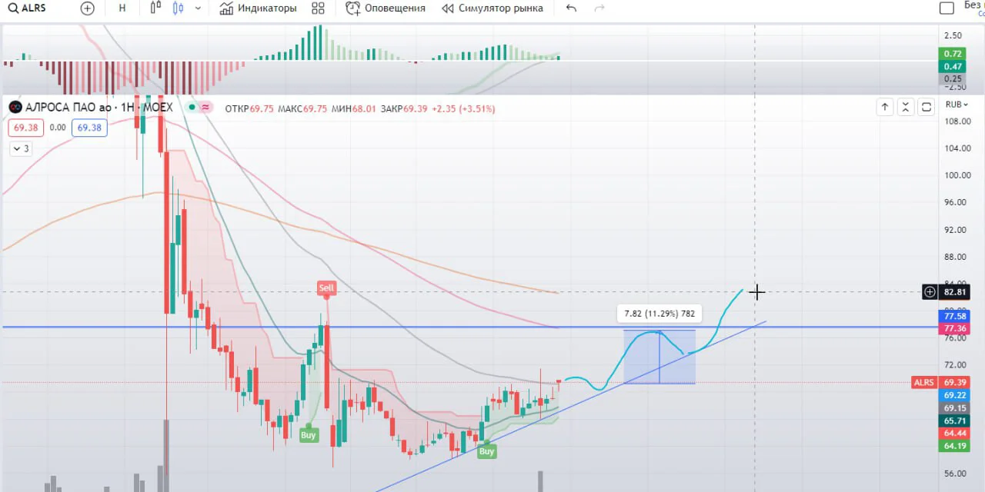The width and height of the screenshot is (985, 492).
Task: Click the 82.81 crosshair price label
Action: 954,292
